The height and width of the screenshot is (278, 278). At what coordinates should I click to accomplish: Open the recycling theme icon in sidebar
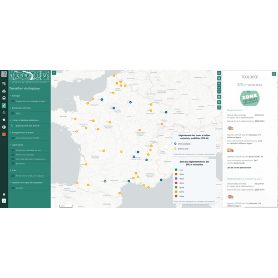click(4, 113)
